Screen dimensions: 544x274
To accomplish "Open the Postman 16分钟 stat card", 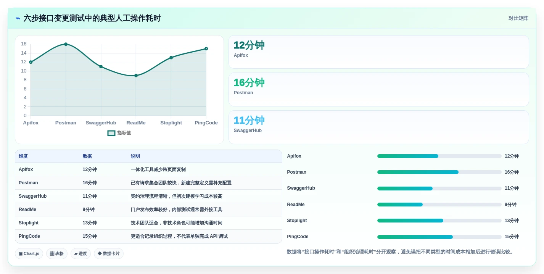I will (x=378, y=89).
